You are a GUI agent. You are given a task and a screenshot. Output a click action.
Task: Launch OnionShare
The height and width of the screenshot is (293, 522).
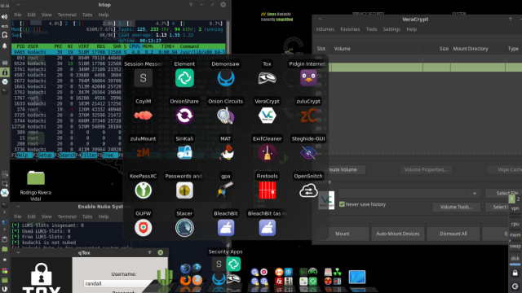(184, 116)
